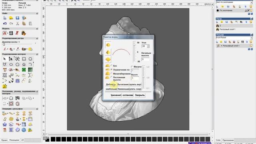Select the Без radio option
The height and width of the screenshot is (144, 256).
[112, 66]
